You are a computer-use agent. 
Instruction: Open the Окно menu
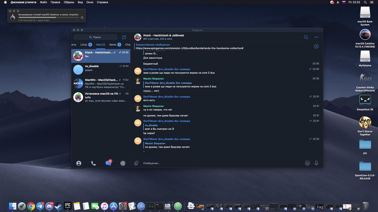click(x=90, y=2)
